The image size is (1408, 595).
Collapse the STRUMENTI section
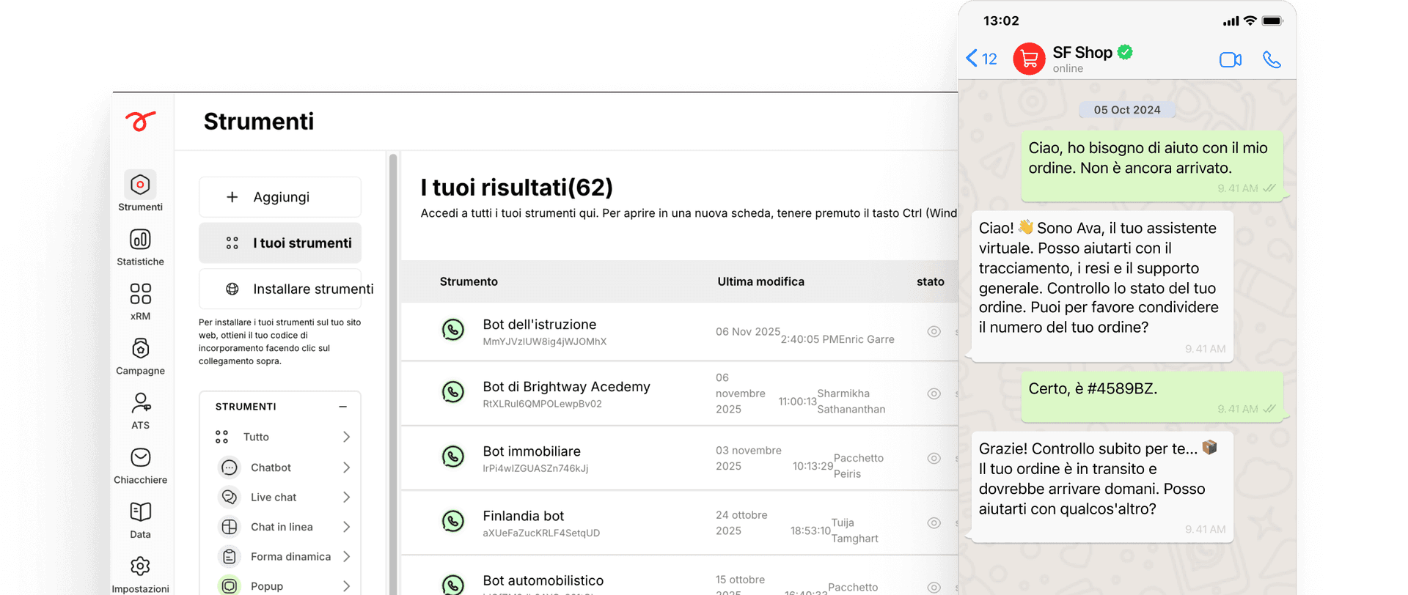342,407
